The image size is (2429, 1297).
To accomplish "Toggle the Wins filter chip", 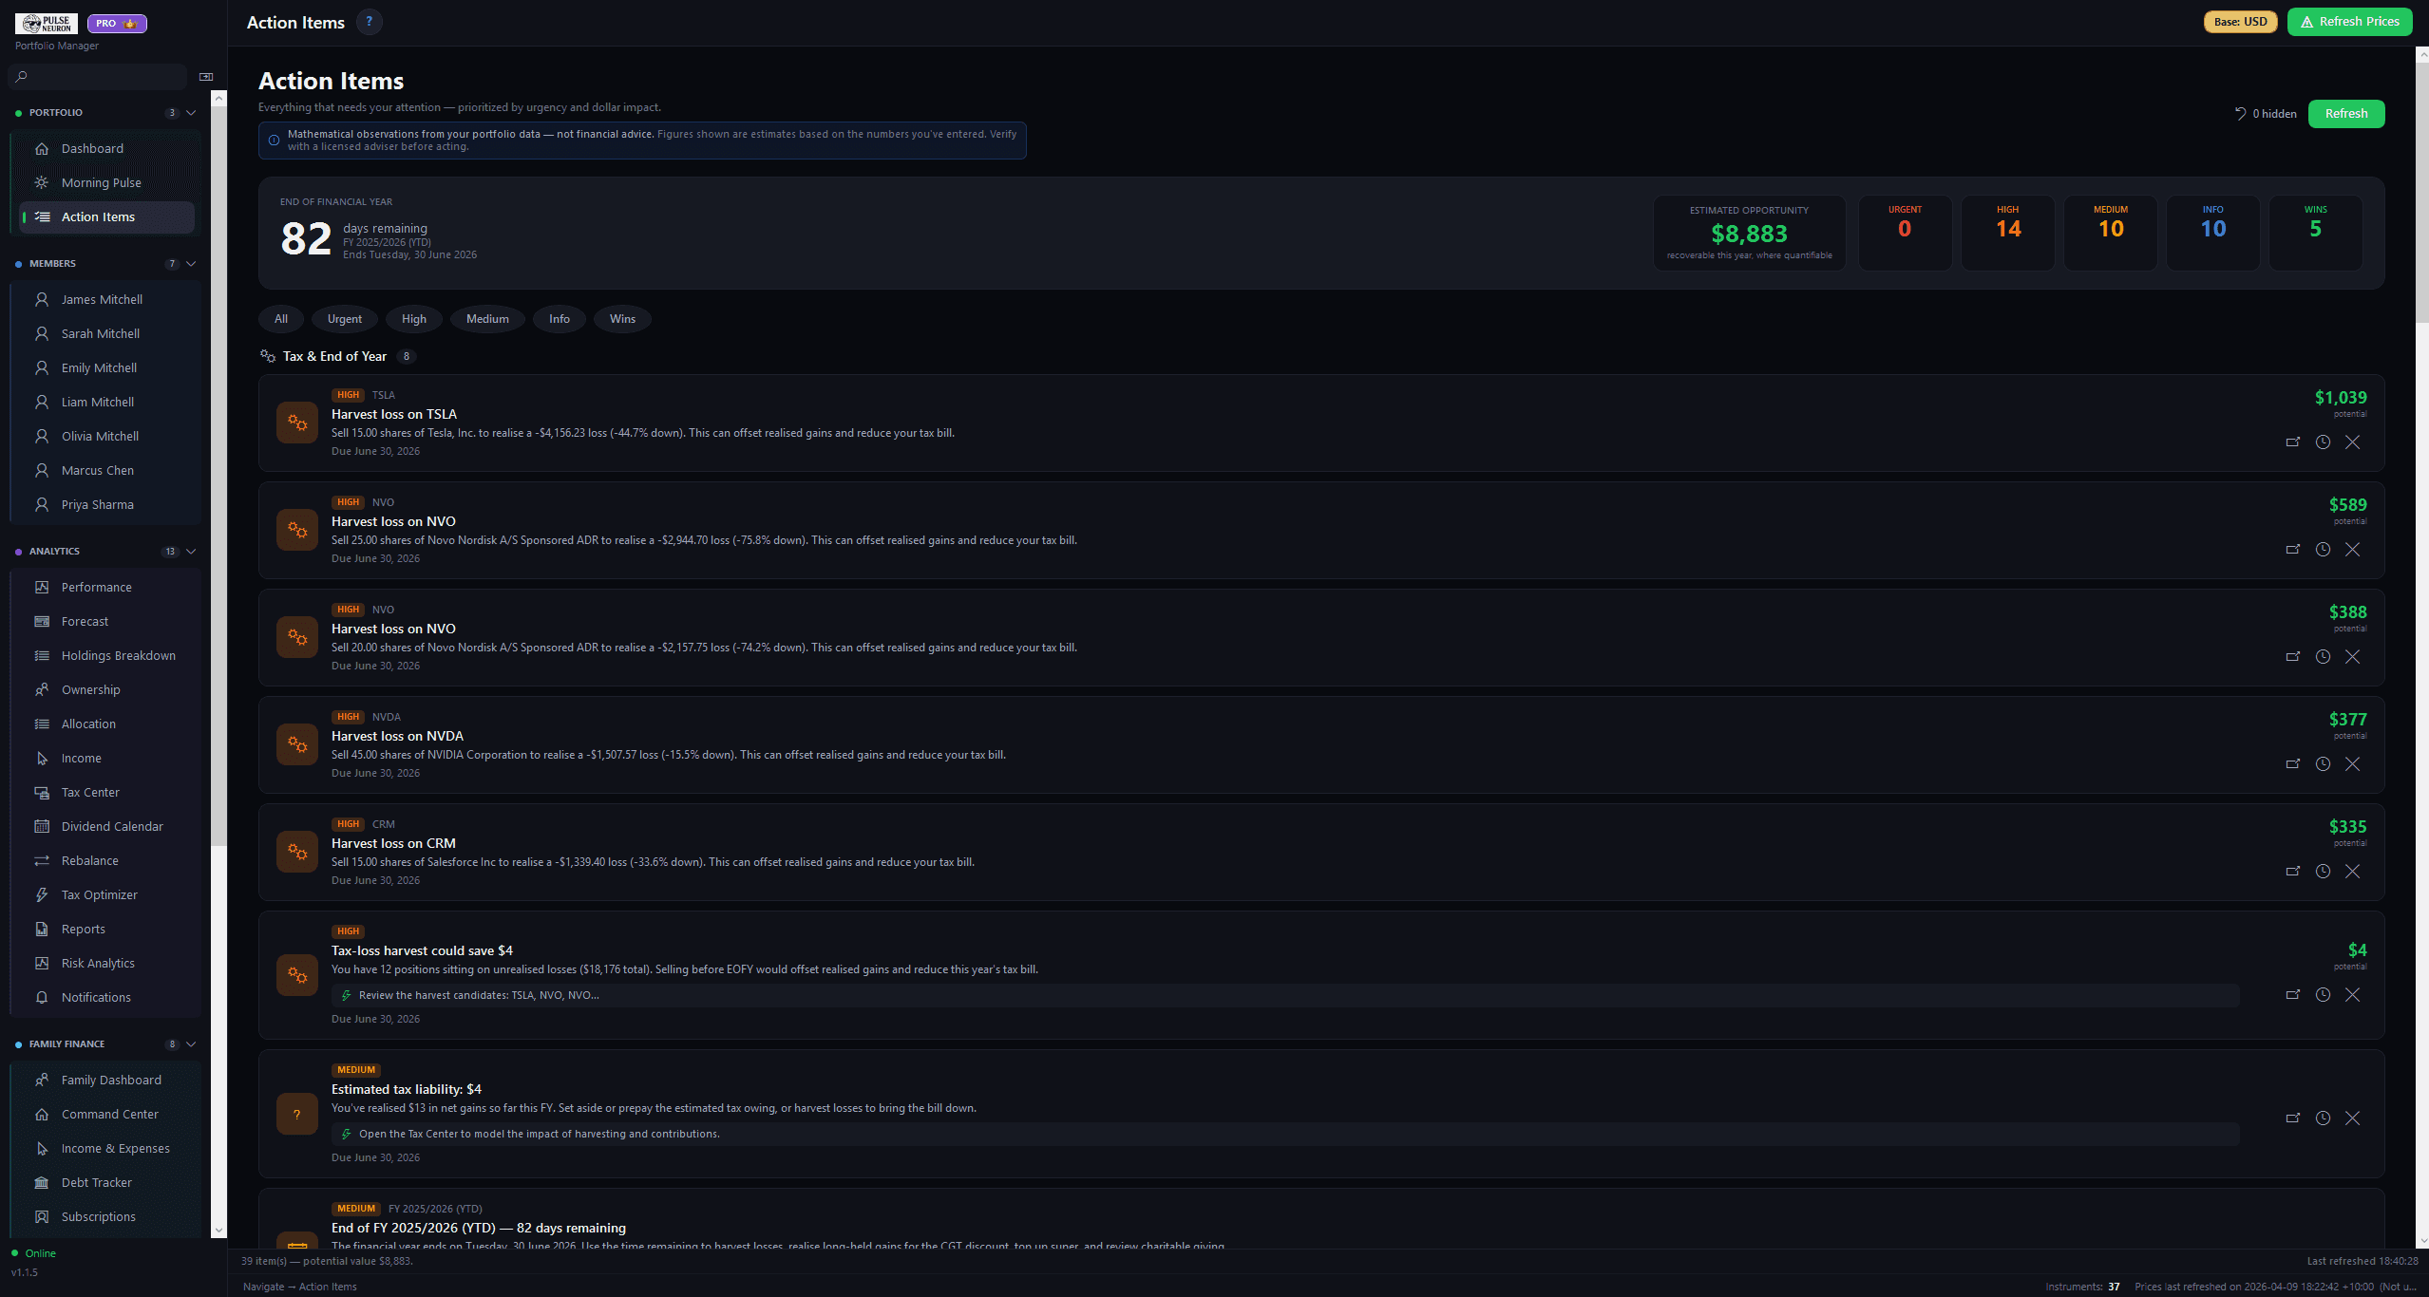I will pos(622,319).
